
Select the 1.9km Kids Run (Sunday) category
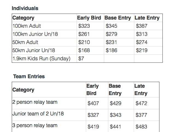(41, 59)
